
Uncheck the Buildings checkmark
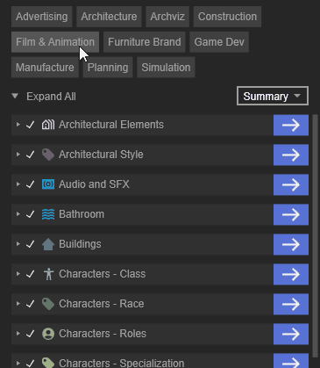[x=31, y=244]
